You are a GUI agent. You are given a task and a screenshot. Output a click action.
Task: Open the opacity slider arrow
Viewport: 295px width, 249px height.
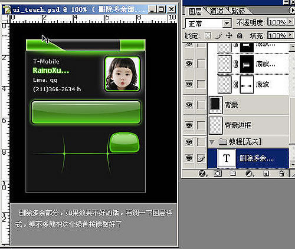click(x=290, y=22)
